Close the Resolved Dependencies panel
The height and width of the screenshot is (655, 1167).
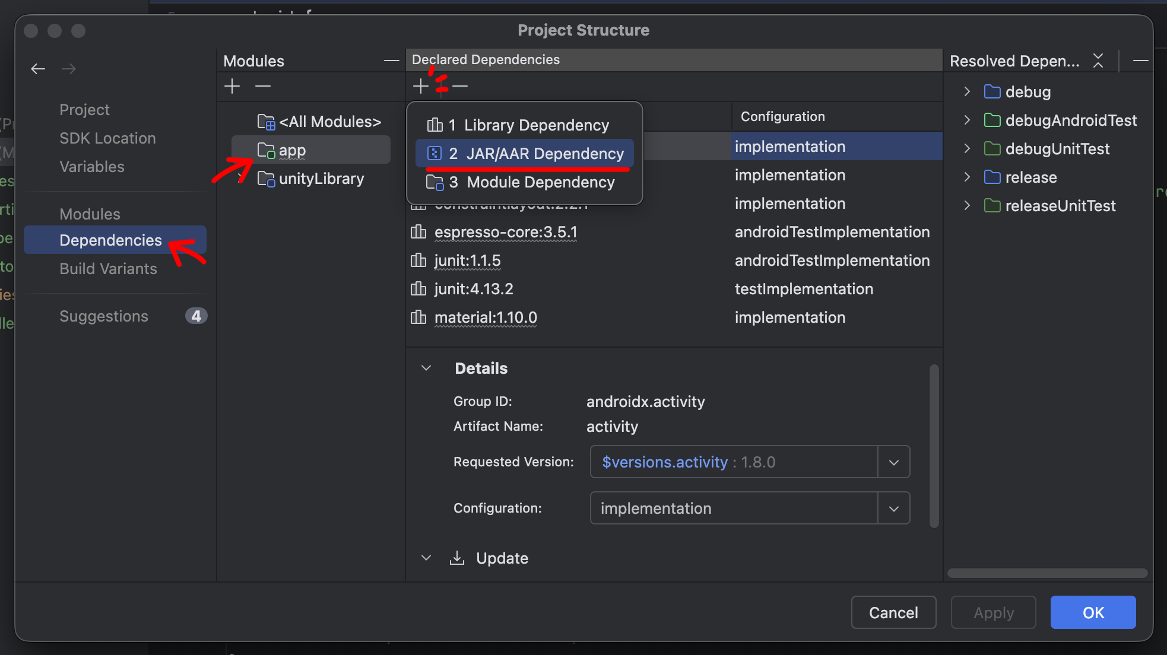click(1098, 61)
